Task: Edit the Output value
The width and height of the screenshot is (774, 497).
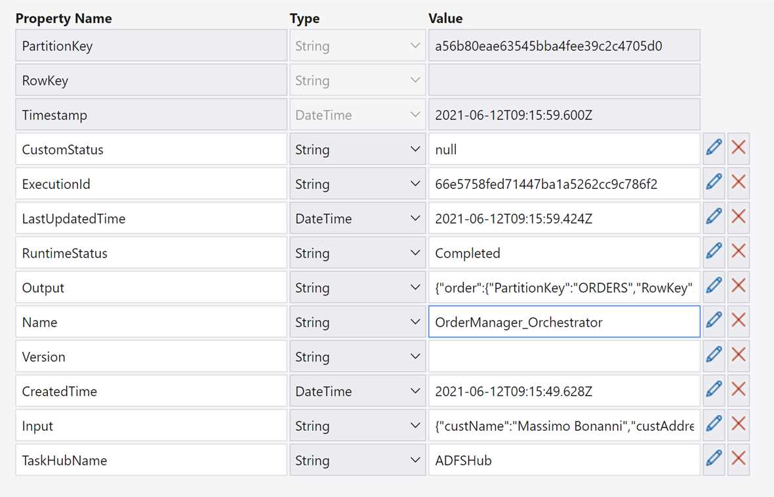Action: (x=714, y=287)
